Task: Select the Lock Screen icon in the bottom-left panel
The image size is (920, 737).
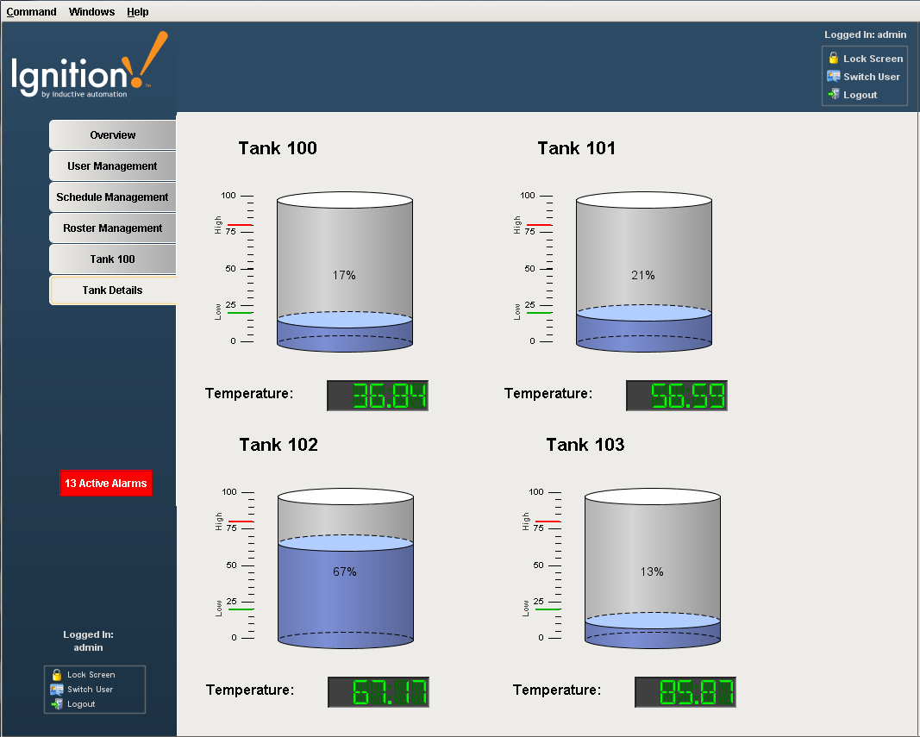Action: coord(56,674)
